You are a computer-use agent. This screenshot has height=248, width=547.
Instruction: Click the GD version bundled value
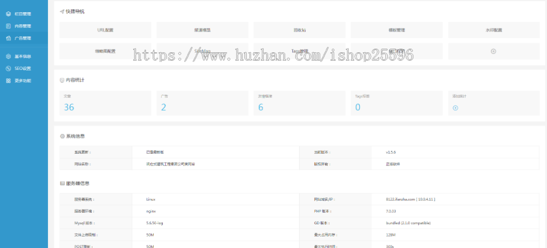[x=408, y=223]
